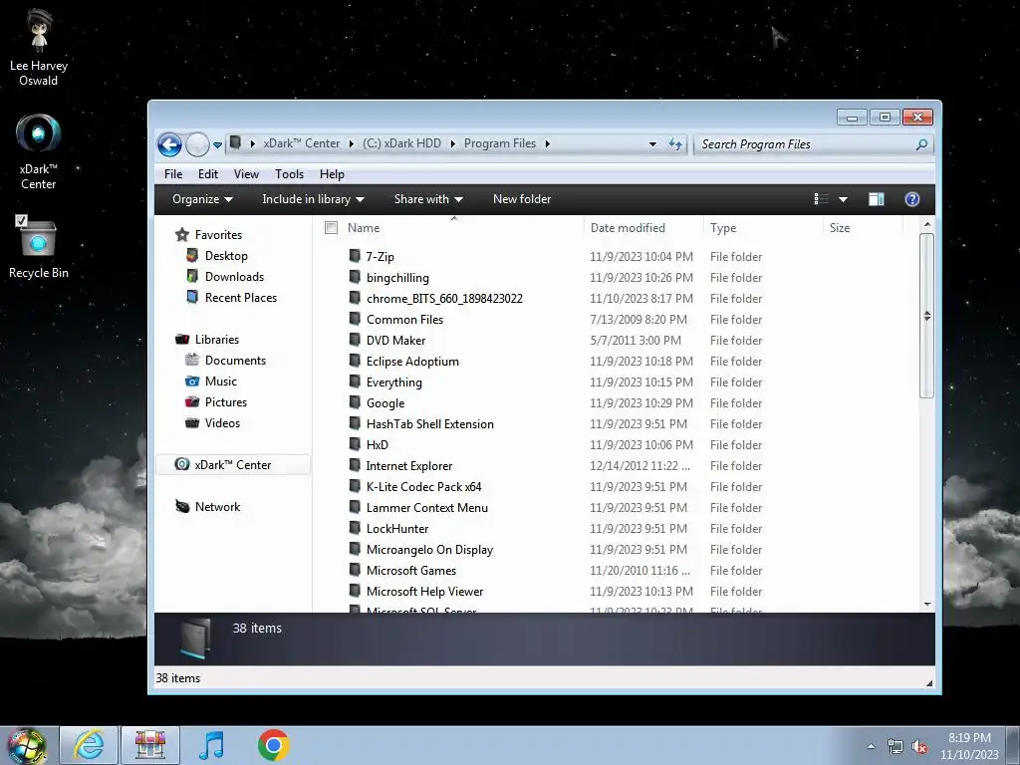Expand Include in library dropdown
The width and height of the screenshot is (1020, 765).
[x=313, y=199]
